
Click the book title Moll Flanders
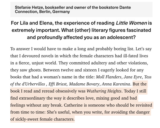click(x=109, y=77)
